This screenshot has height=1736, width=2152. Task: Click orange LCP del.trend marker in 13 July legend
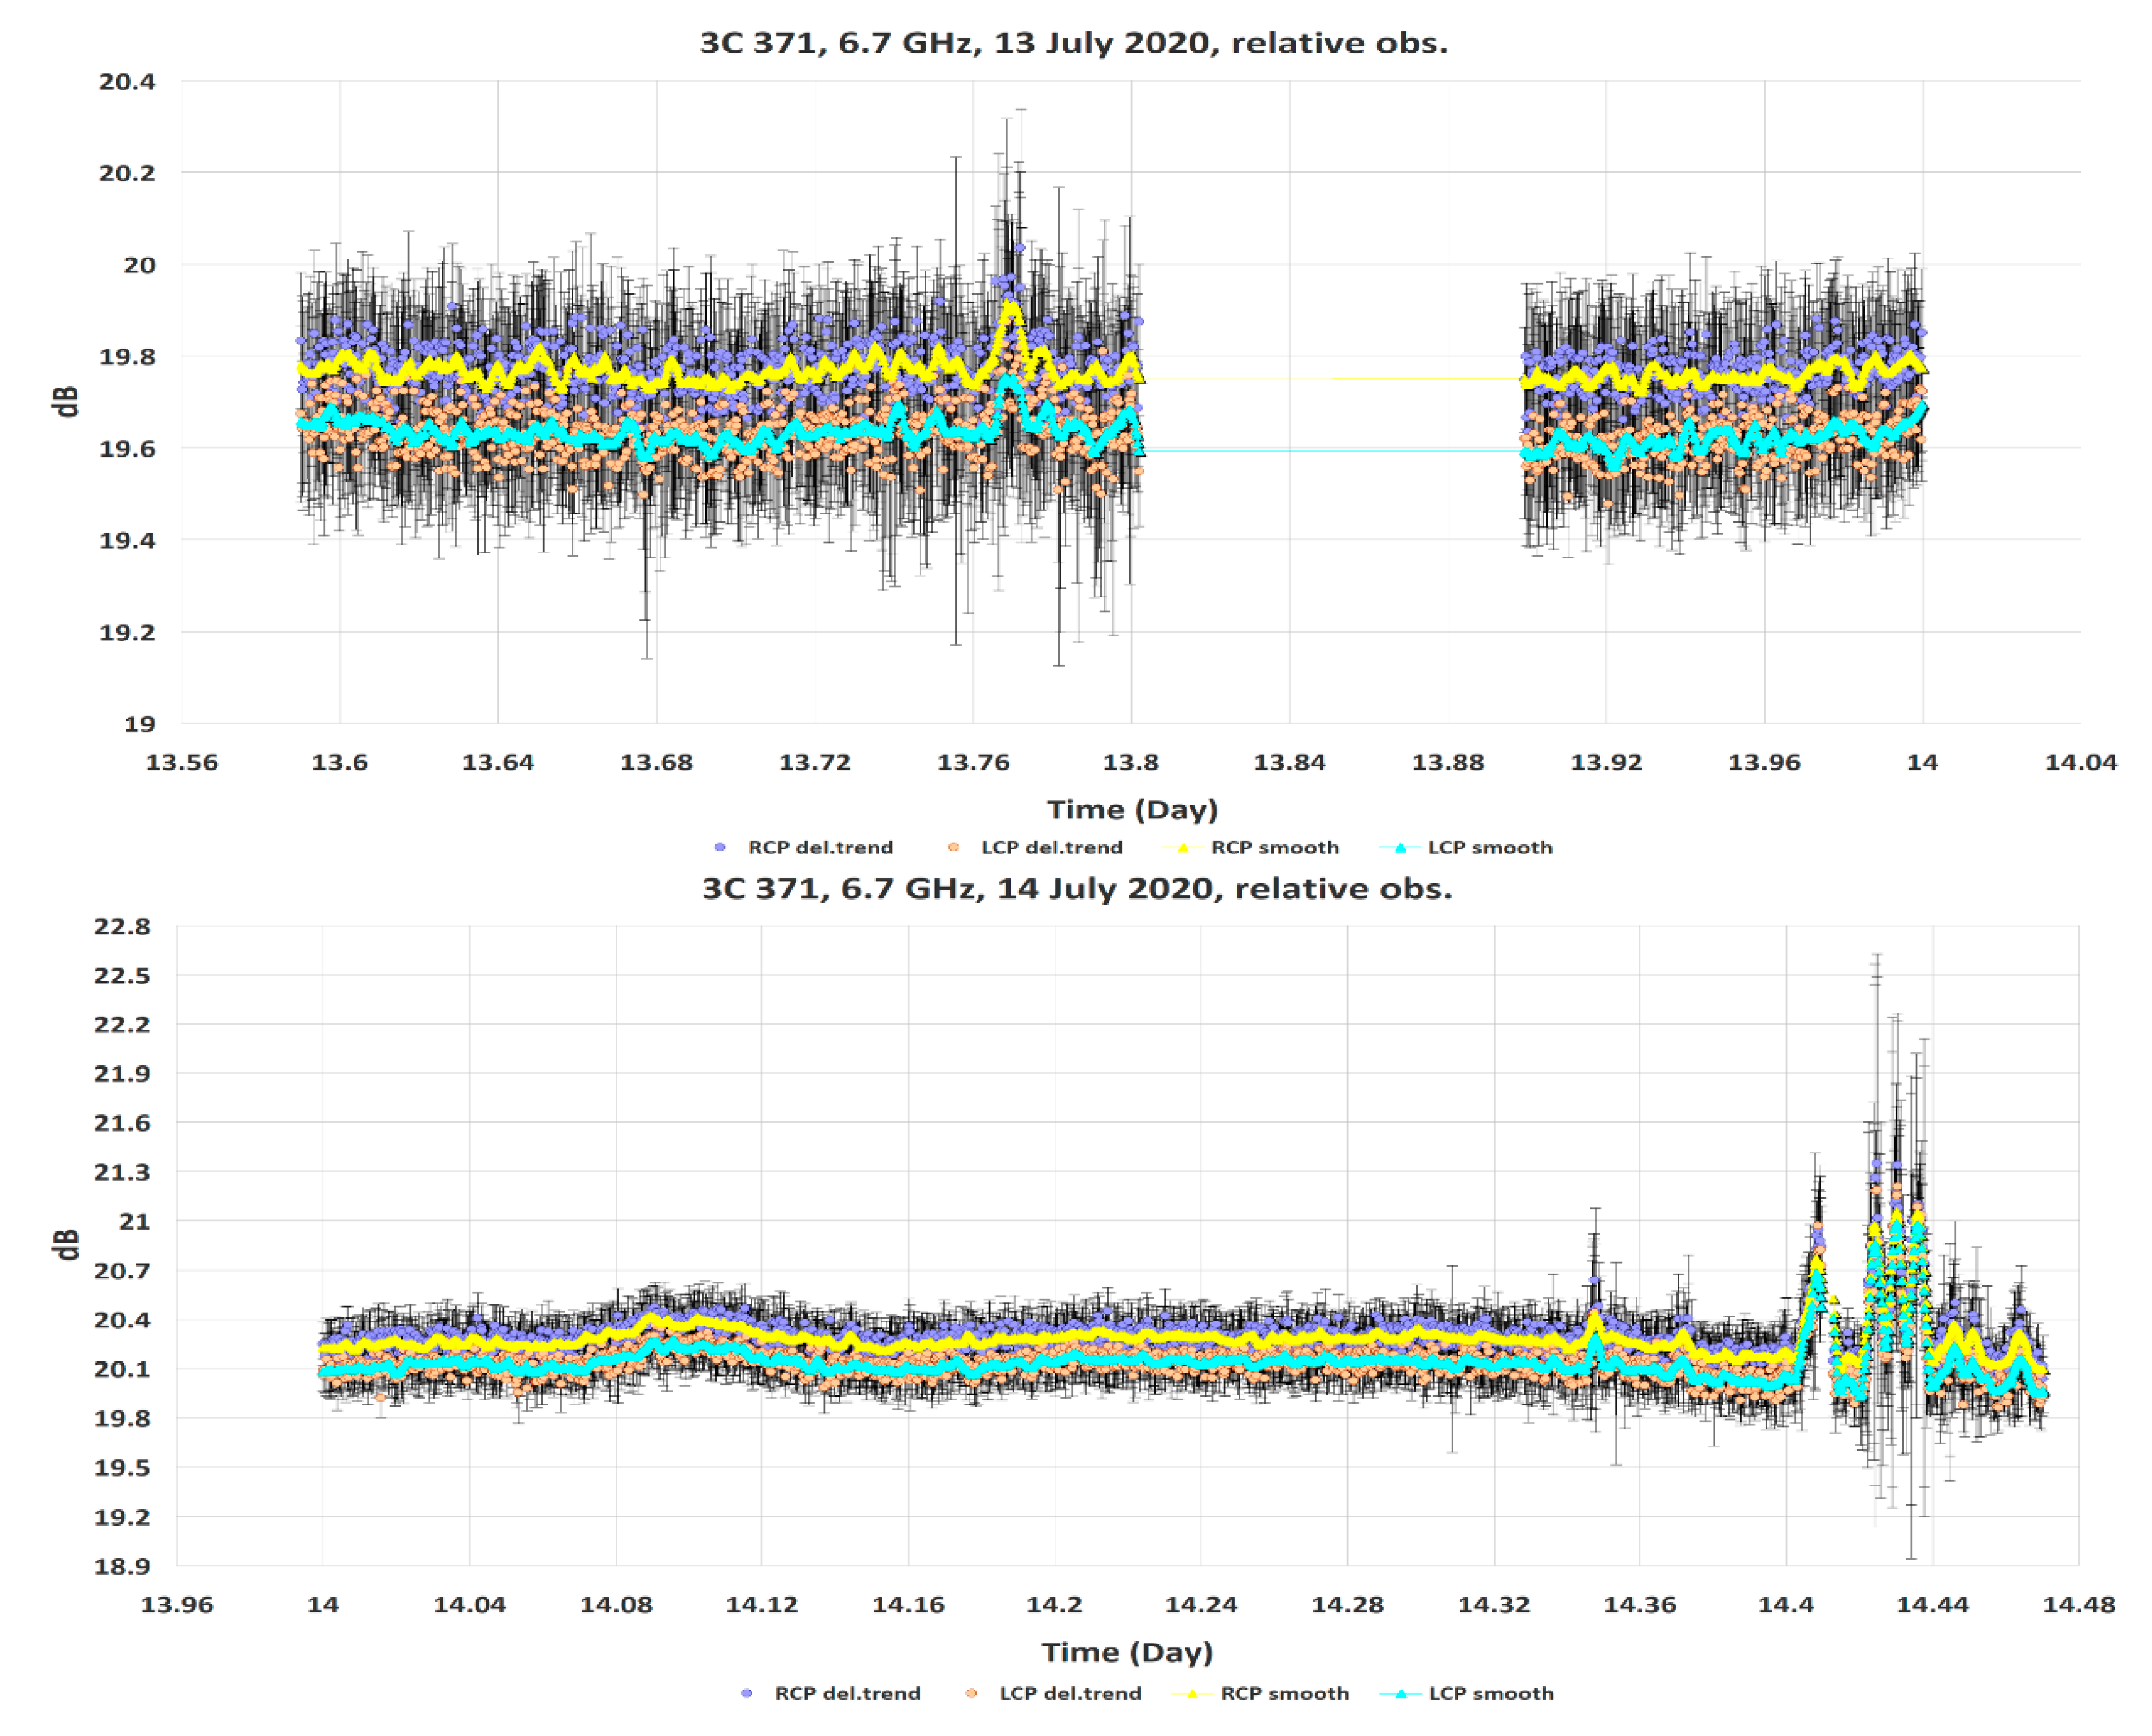953,847
